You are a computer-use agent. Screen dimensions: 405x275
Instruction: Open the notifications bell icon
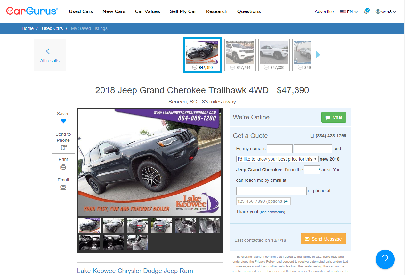coord(366,11)
